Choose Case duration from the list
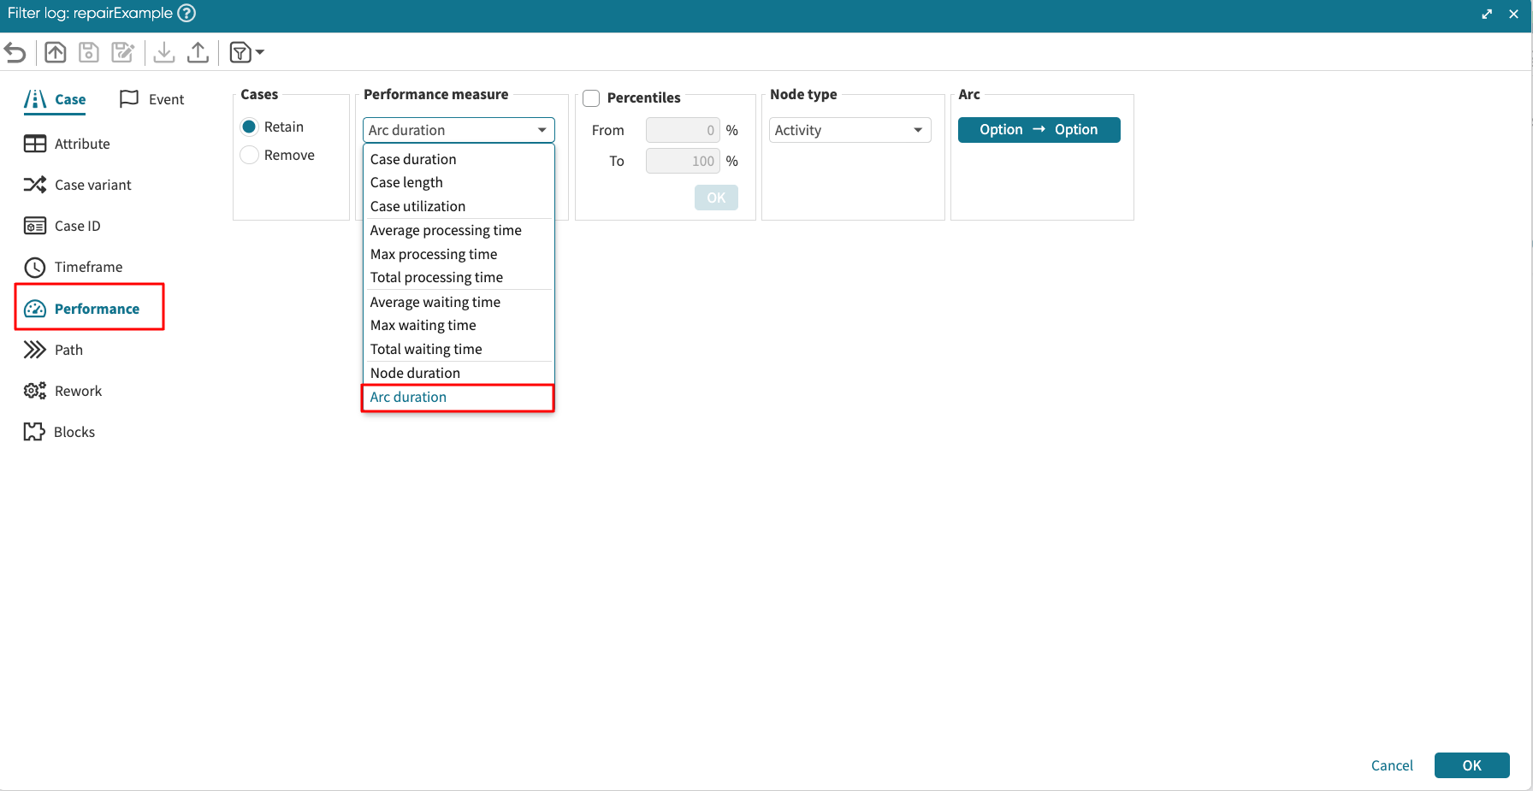Image resolution: width=1533 pixels, height=791 pixels. point(413,159)
